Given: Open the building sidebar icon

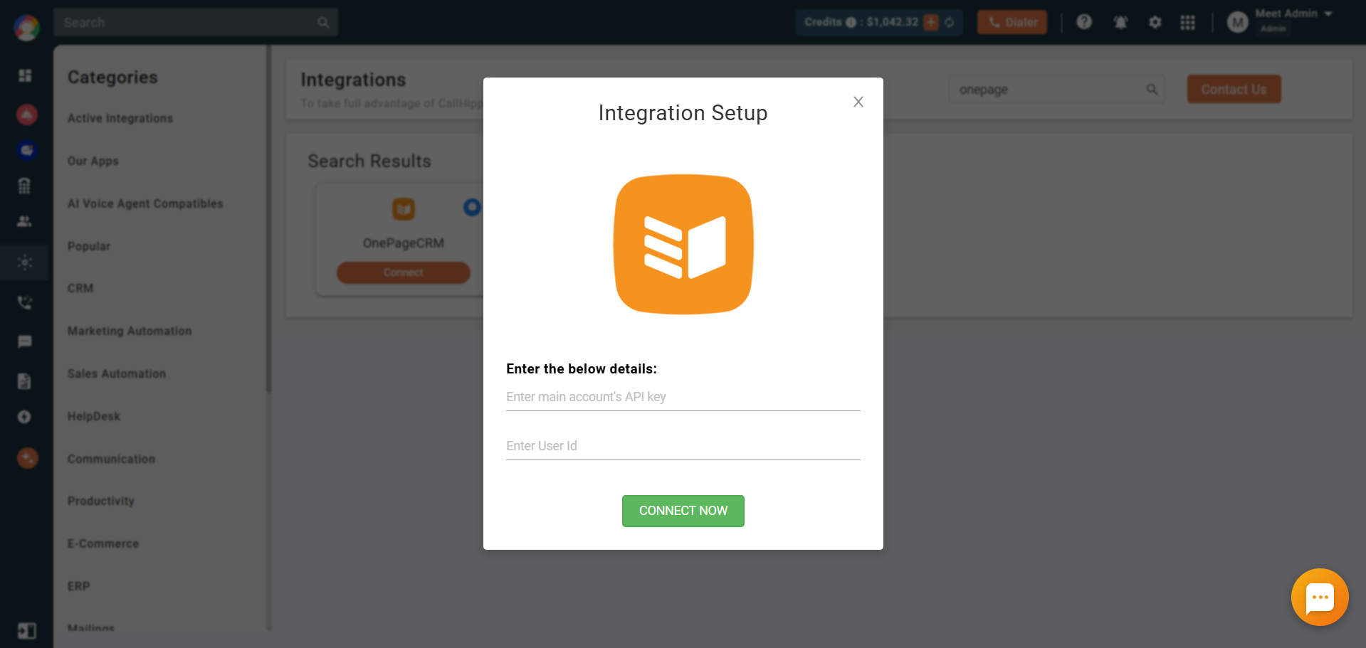Looking at the screenshot, I should (24, 186).
